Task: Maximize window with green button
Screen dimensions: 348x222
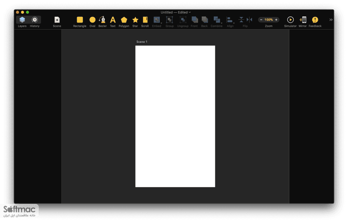Action: [x=28, y=12]
